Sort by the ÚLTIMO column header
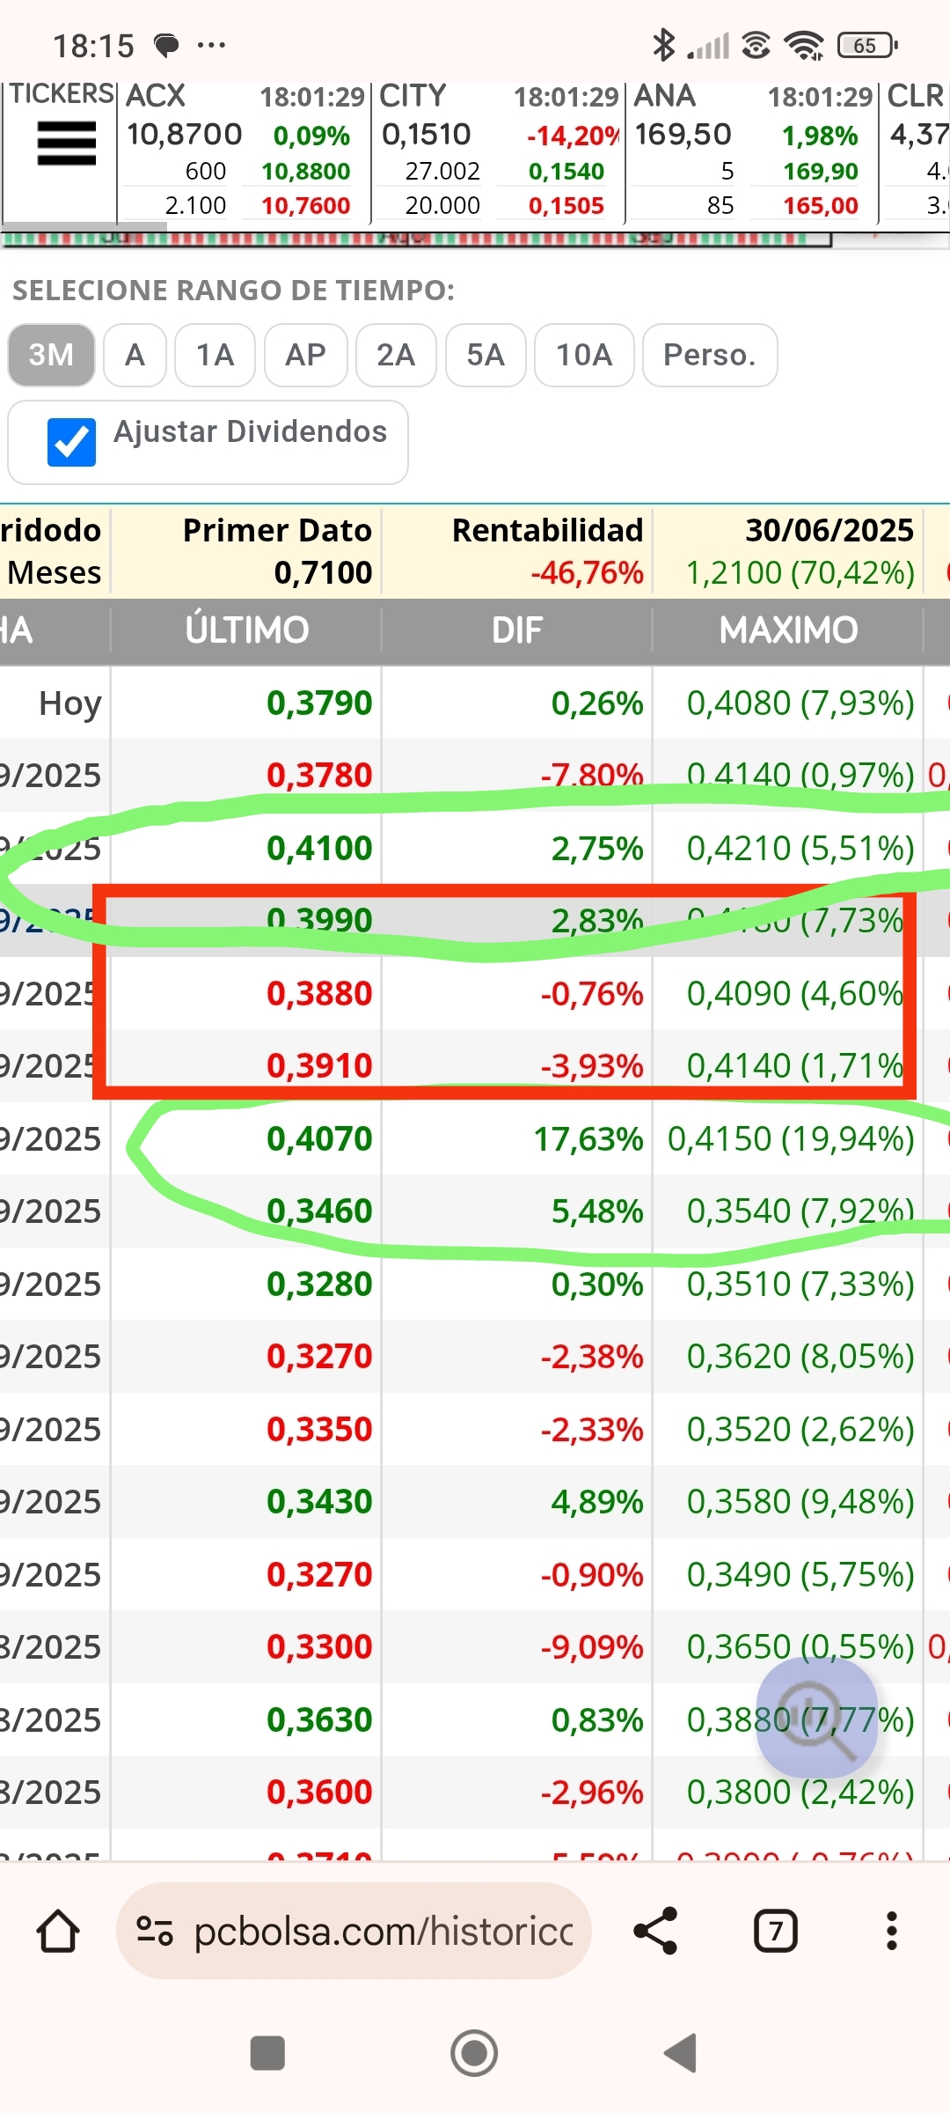950x2113 pixels. (246, 630)
